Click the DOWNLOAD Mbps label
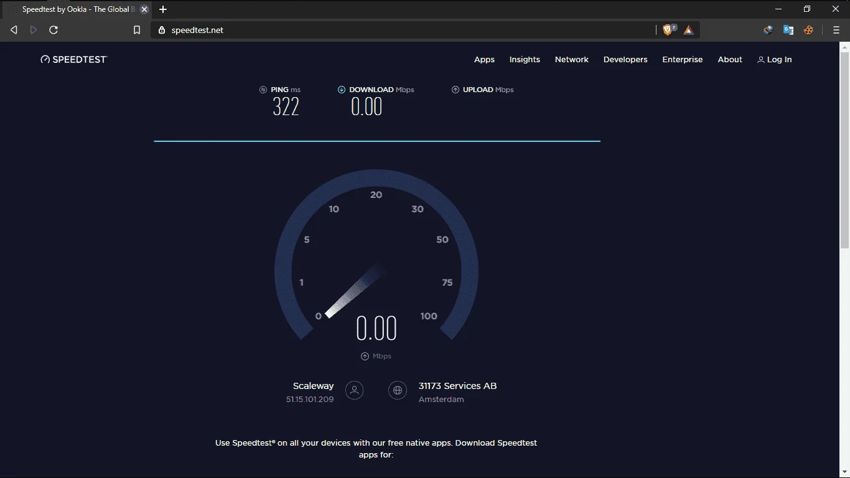Viewport: 850px width, 478px height. click(381, 90)
